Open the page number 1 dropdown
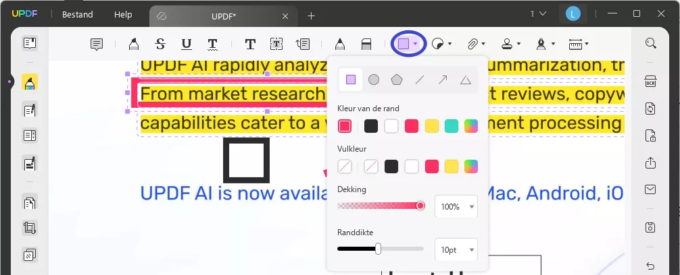Screen dimensions: 680x275 (x=538, y=14)
